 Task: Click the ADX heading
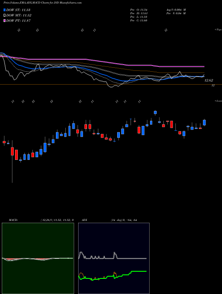pyautogui.click(x=85, y=220)
